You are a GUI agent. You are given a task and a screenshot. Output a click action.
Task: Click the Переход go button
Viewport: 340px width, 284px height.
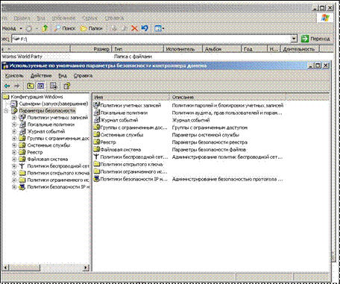tap(315, 39)
